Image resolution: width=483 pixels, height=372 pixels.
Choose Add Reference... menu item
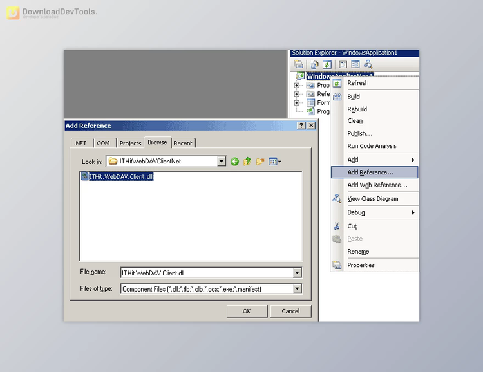(375, 172)
